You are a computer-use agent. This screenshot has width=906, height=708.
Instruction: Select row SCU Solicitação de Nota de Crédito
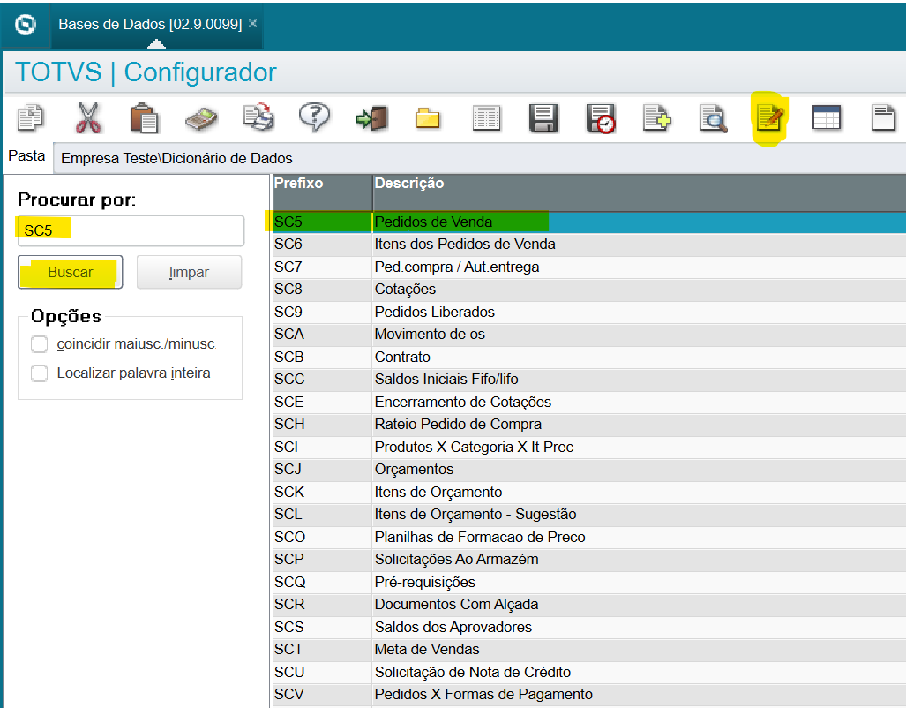[x=588, y=672]
